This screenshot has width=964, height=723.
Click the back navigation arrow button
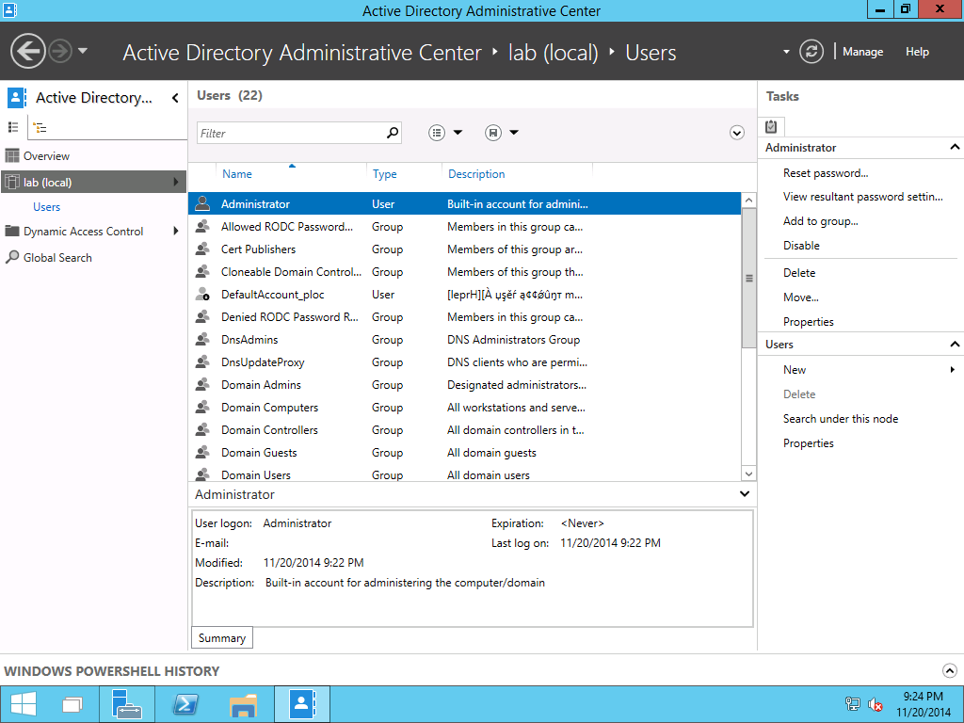pos(28,51)
